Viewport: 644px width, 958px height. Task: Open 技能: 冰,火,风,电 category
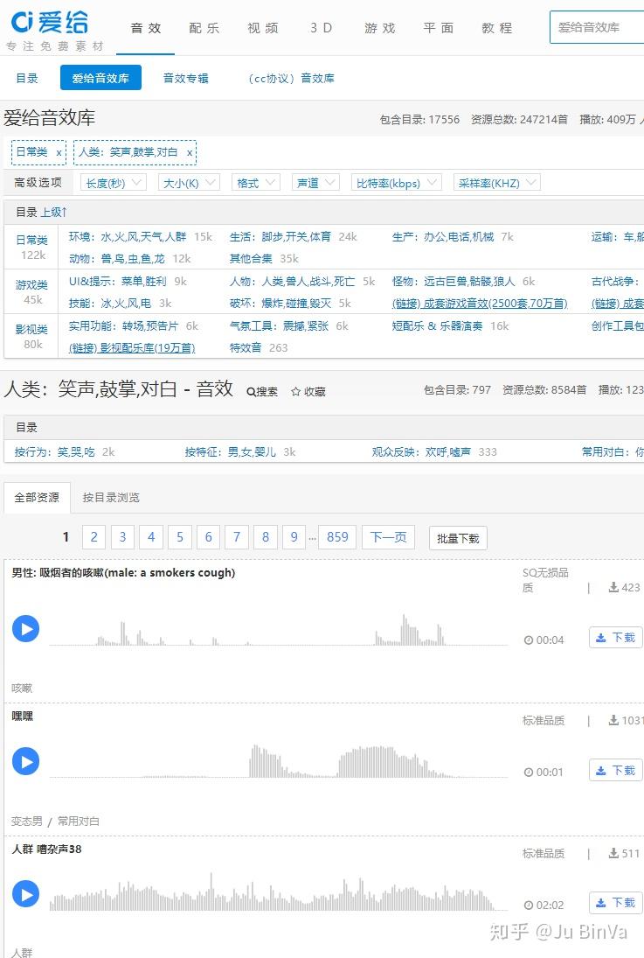click(x=110, y=304)
